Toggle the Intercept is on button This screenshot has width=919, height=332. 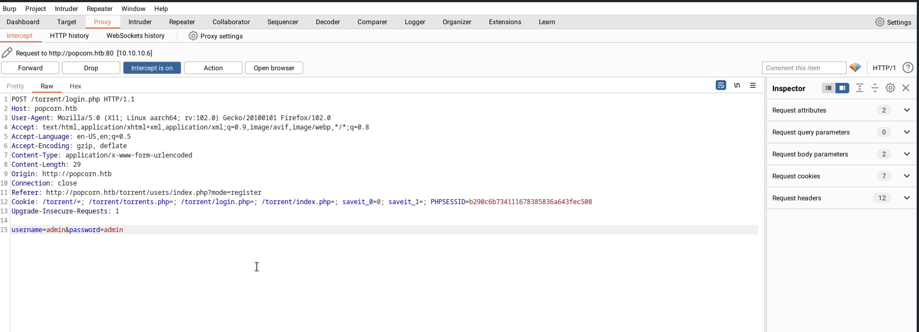pyautogui.click(x=152, y=68)
